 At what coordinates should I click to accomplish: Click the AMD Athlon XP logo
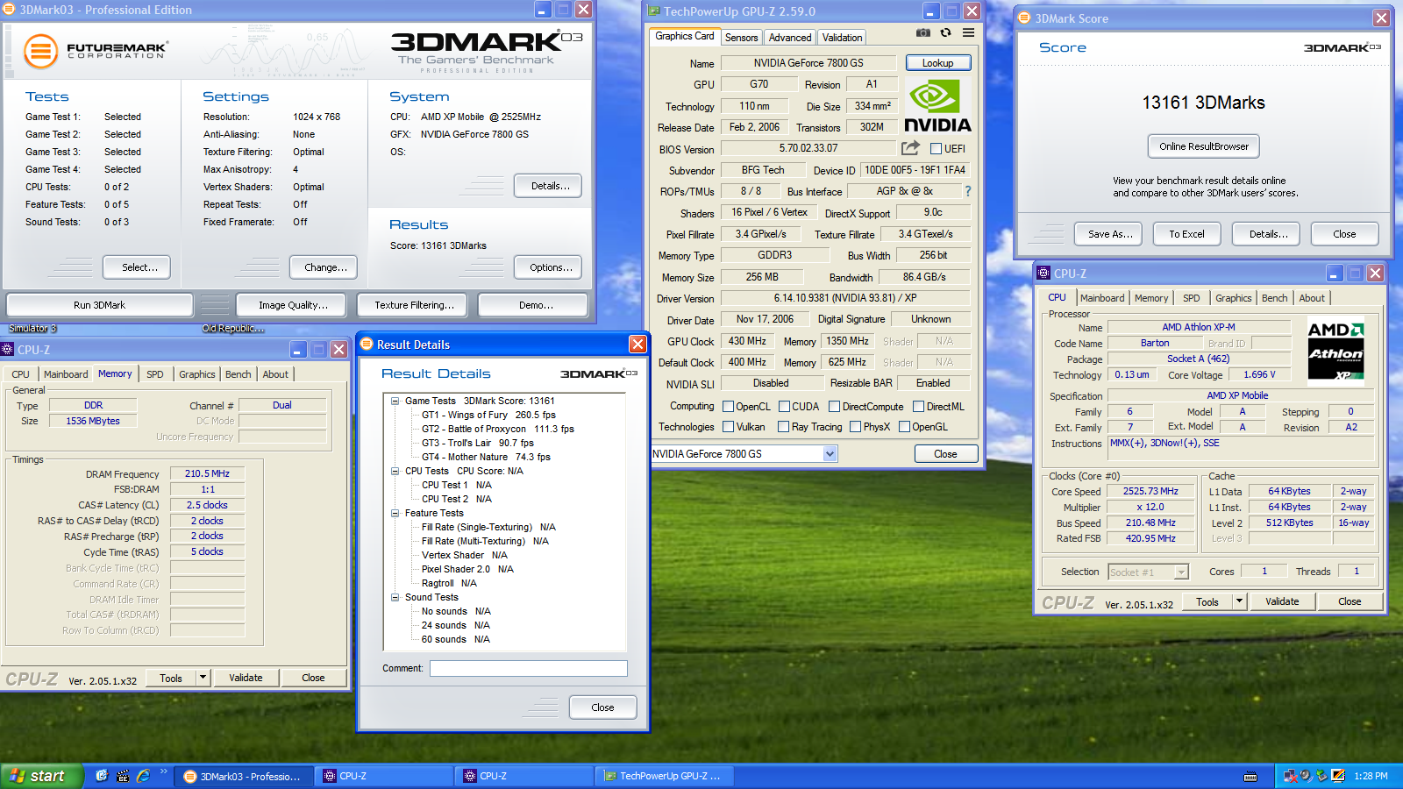coord(1335,352)
